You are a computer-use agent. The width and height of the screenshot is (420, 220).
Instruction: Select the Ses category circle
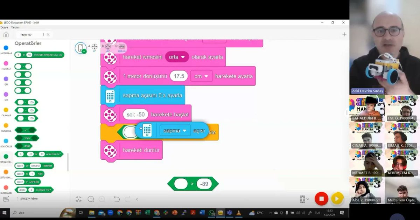[6, 94]
